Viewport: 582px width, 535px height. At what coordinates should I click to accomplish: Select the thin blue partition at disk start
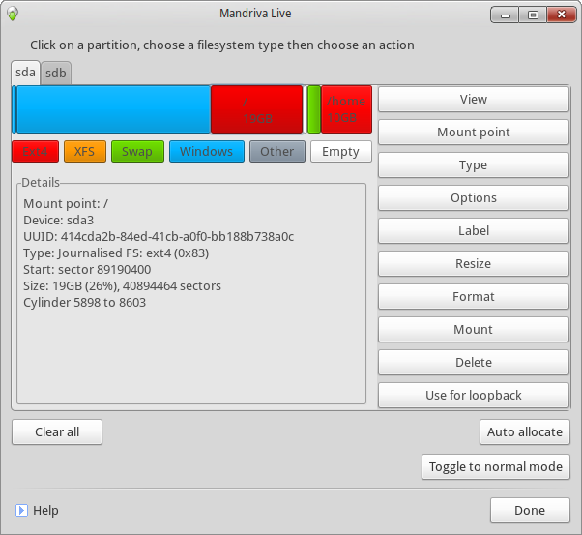tap(15, 109)
